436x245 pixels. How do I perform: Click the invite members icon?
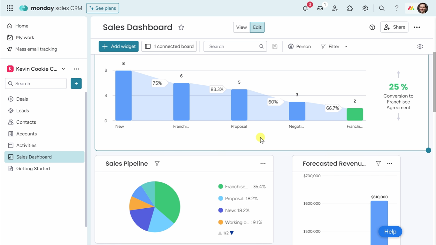tap(335, 8)
